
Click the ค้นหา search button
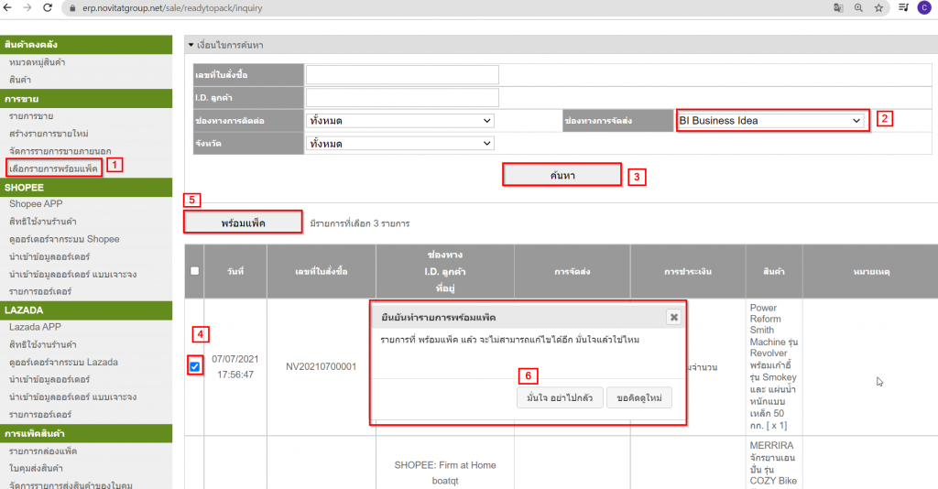[x=562, y=174]
